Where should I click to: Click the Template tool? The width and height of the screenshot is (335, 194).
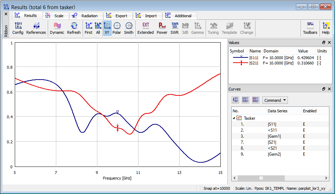pos(229,28)
